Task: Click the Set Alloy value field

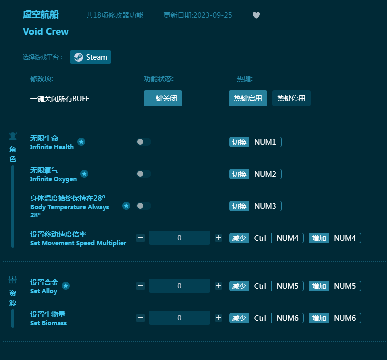Action: click(179, 286)
